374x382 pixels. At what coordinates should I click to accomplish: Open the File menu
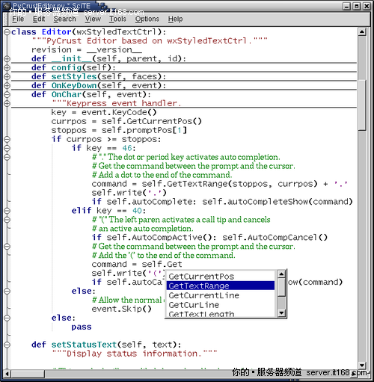coord(18,19)
